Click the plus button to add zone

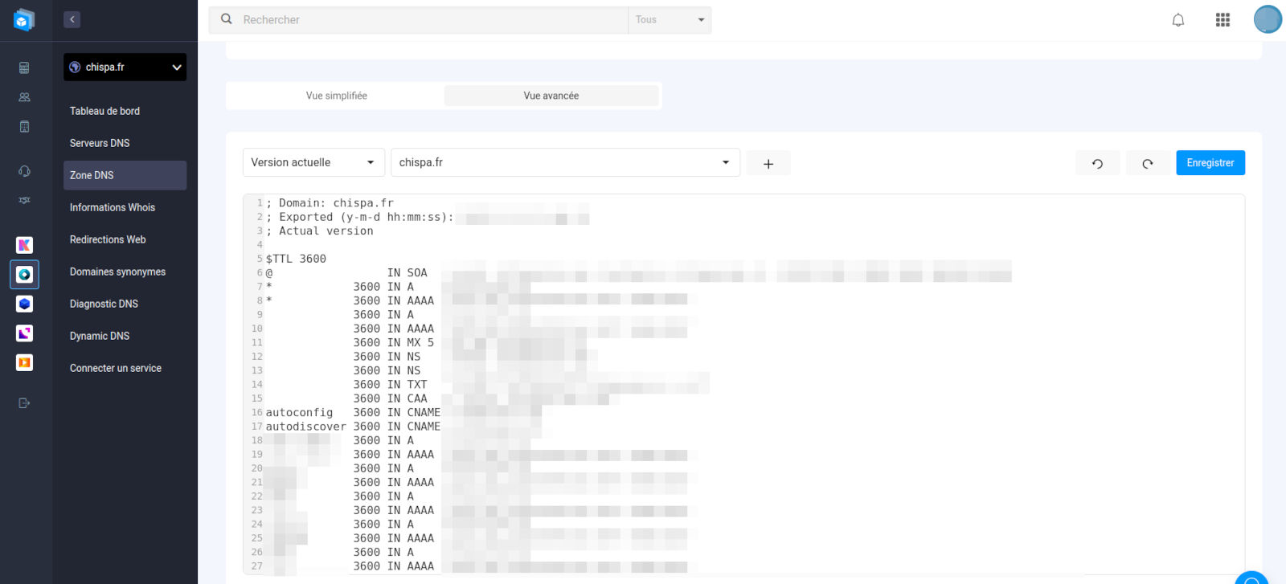[x=768, y=163]
